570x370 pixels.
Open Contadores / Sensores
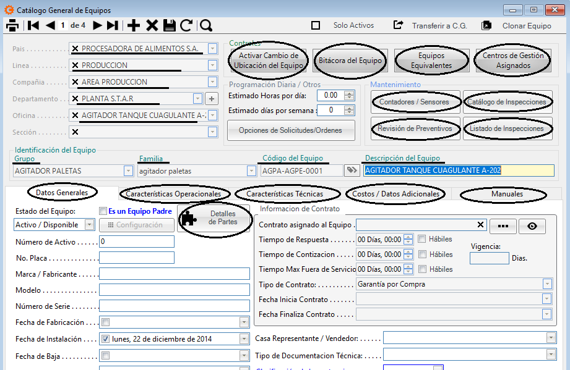click(414, 102)
